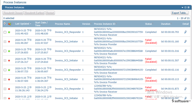View detail of Failed 2:37:26.317 instance
The width and height of the screenshot is (192, 103).
tap(186, 60)
